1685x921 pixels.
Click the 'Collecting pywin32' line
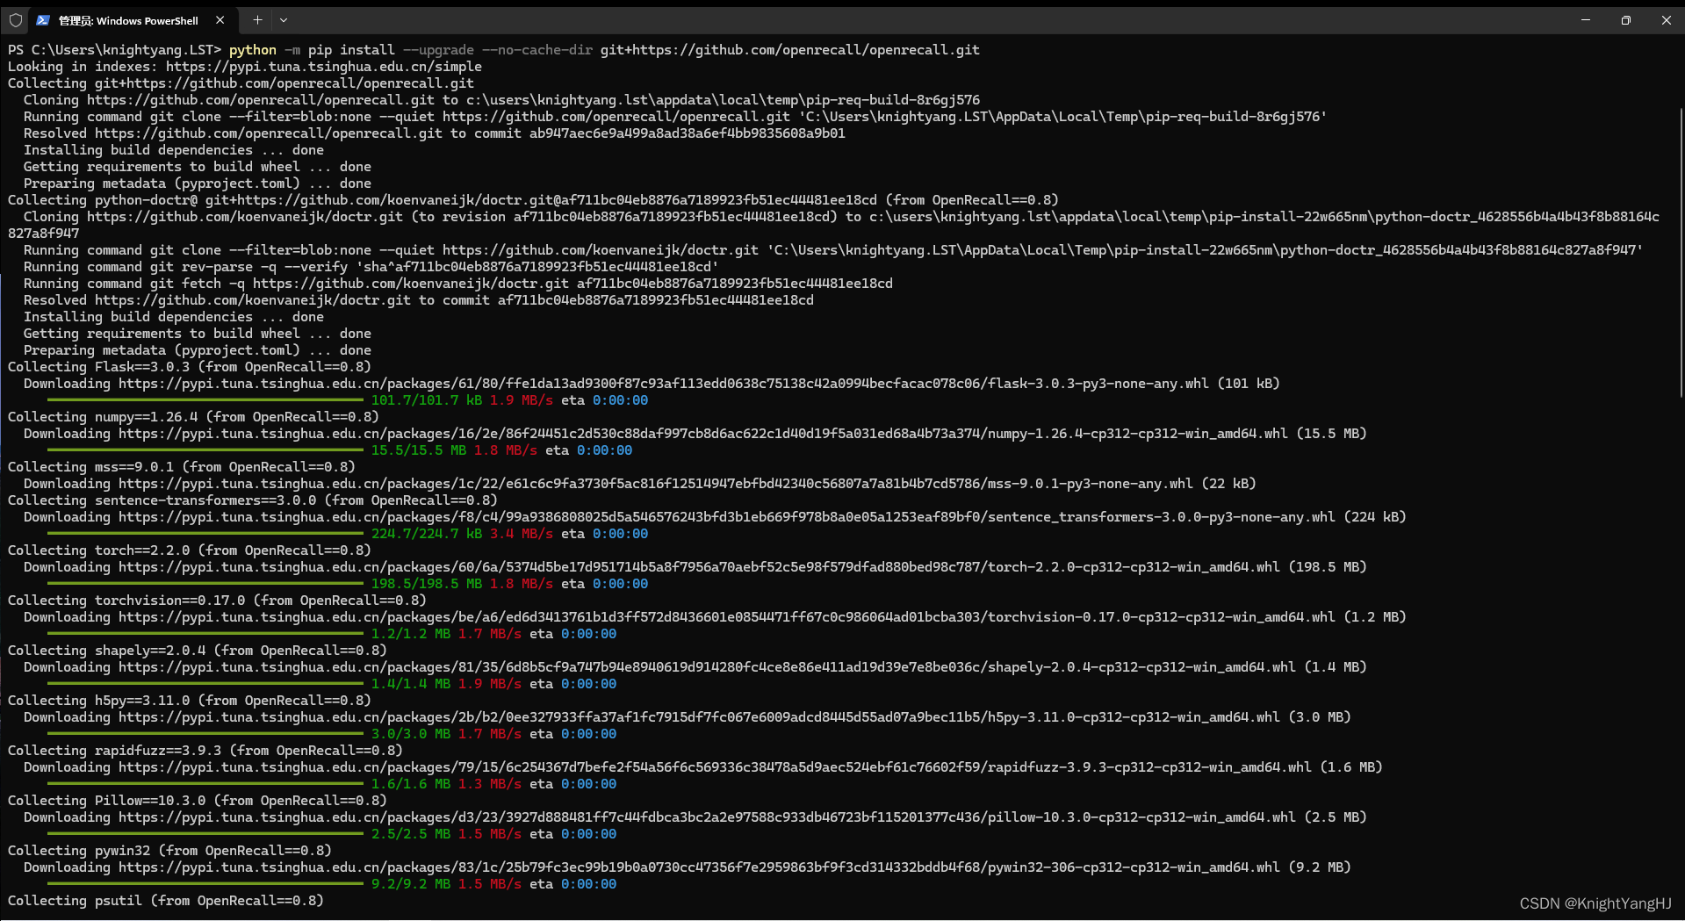point(169,851)
